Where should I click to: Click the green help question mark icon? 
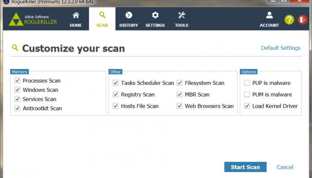[289, 20]
